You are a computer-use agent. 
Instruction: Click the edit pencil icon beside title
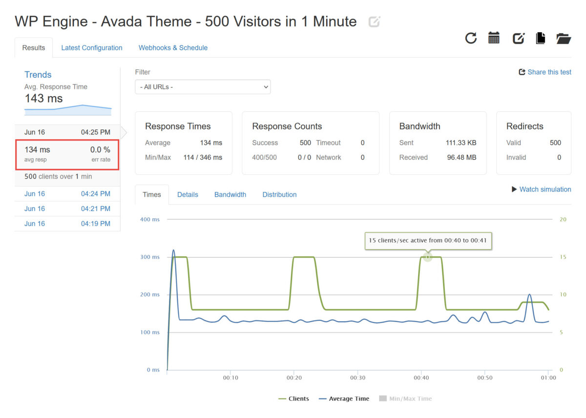pos(374,21)
